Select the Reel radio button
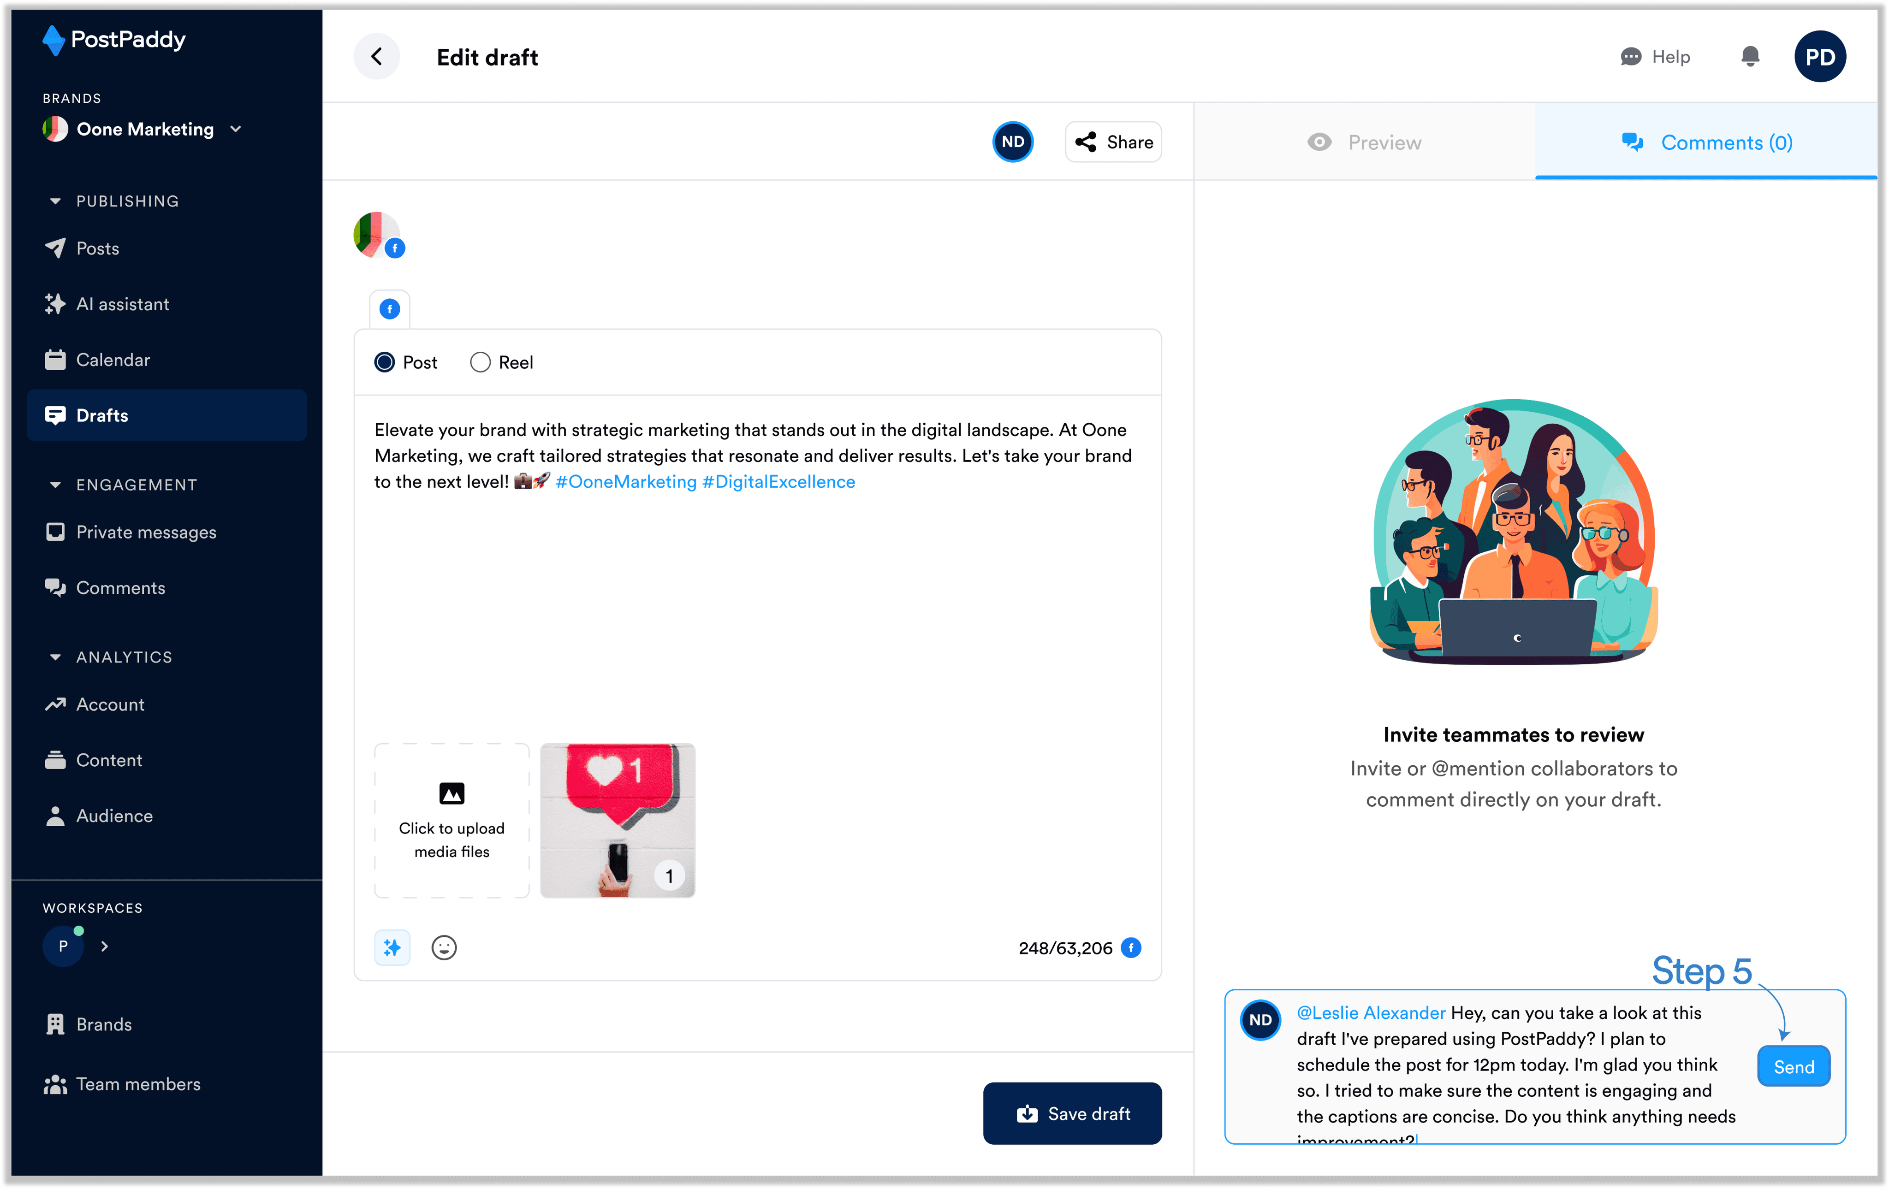 [x=480, y=362]
